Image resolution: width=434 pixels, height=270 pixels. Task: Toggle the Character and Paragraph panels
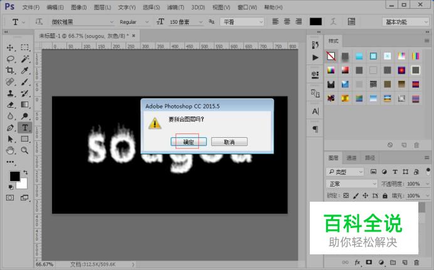351,21
